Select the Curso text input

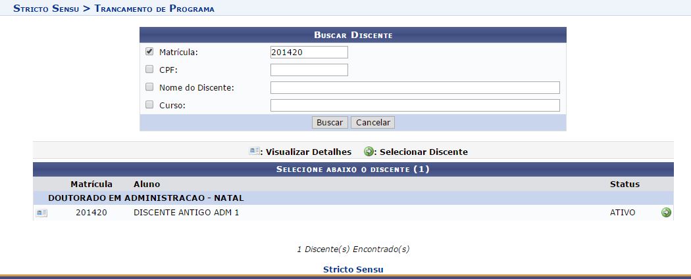(415, 106)
